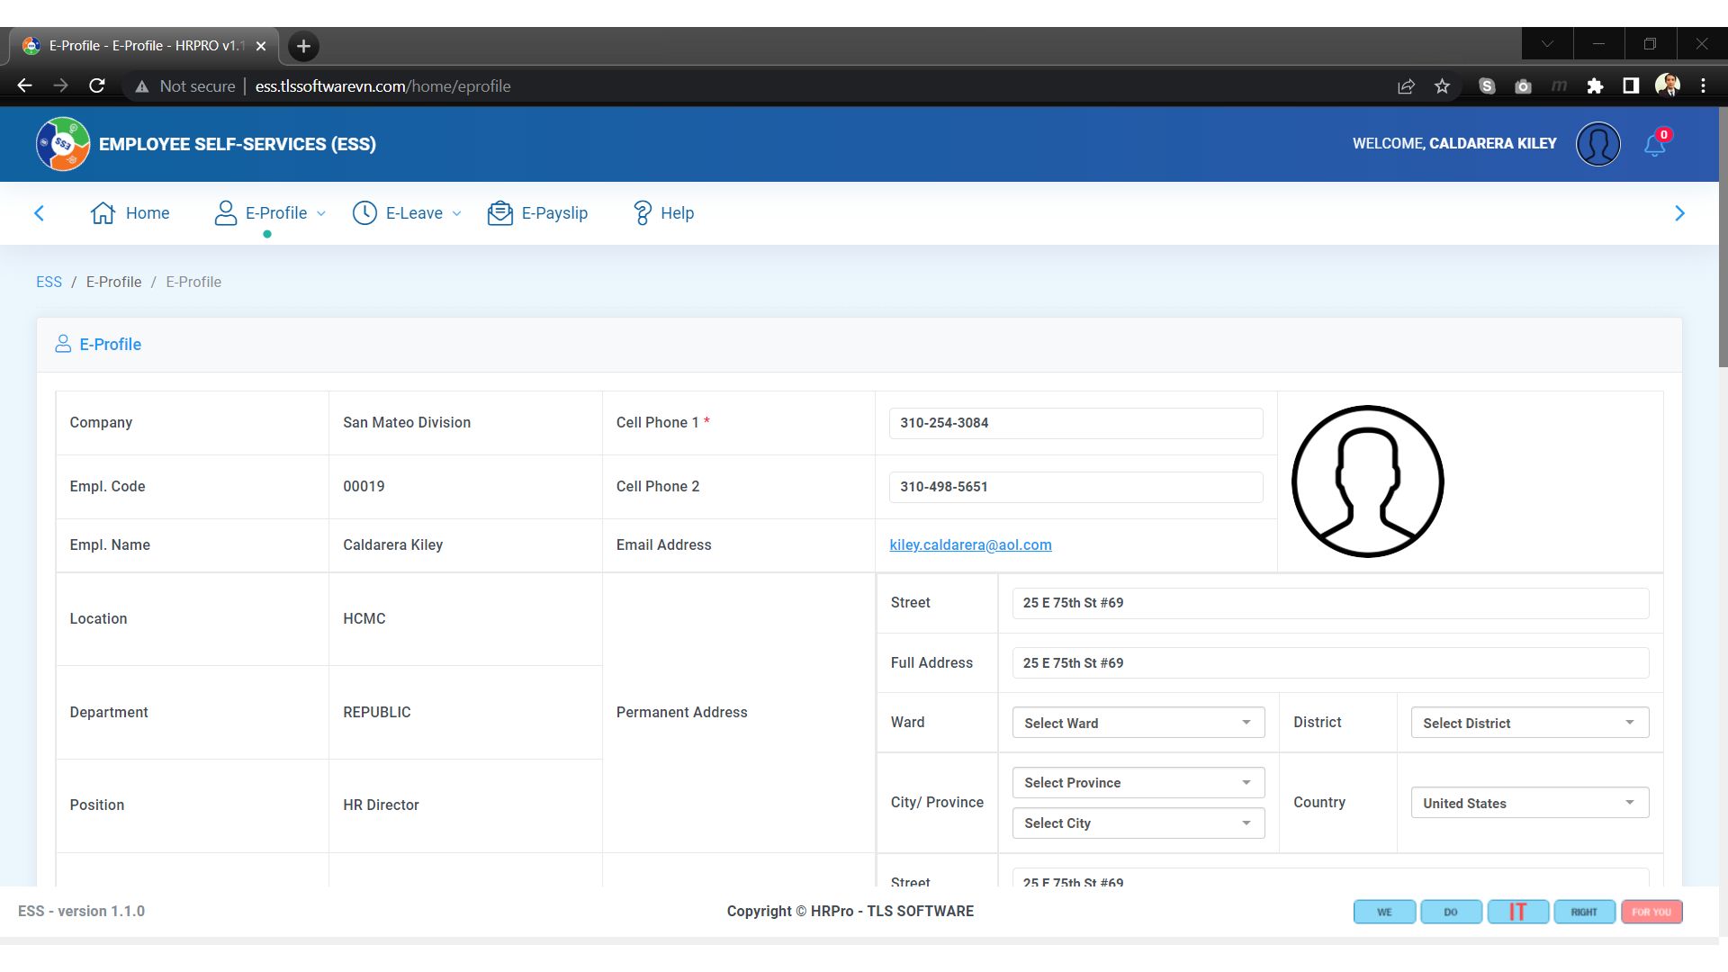Screen dimensions: 1728x972
Task: Click the ESS logo in header
Action: point(62,144)
